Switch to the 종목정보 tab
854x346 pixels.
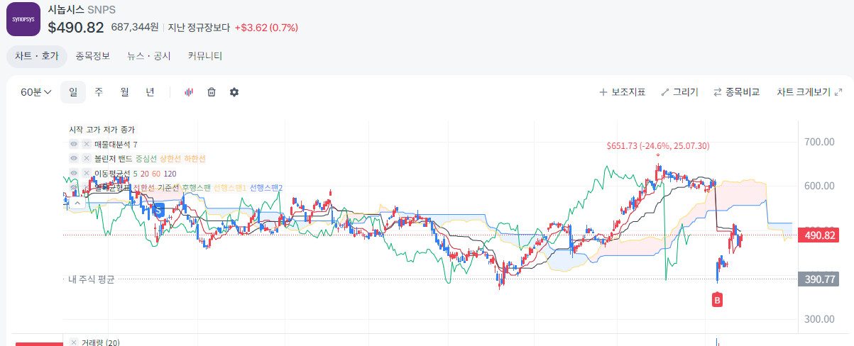(93, 56)
